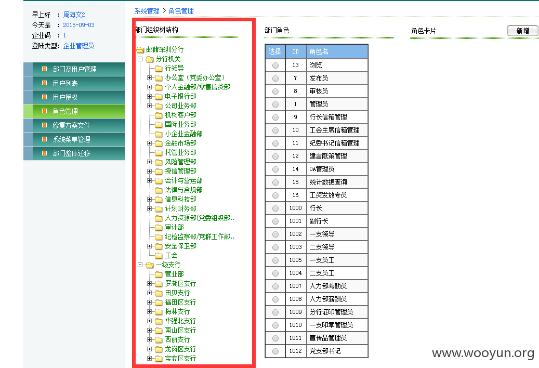Click 系统管理 breadcrumb link
Viewport: 539px width, 368px height.
pyautogui.click(x=147, y=11)
